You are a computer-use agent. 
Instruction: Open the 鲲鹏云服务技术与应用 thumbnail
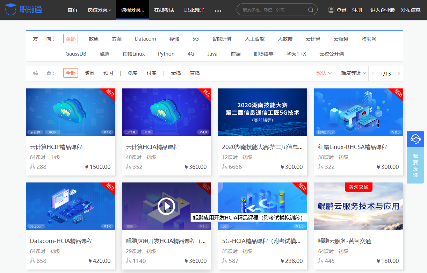pyautogui.click(x=359, y=206)
